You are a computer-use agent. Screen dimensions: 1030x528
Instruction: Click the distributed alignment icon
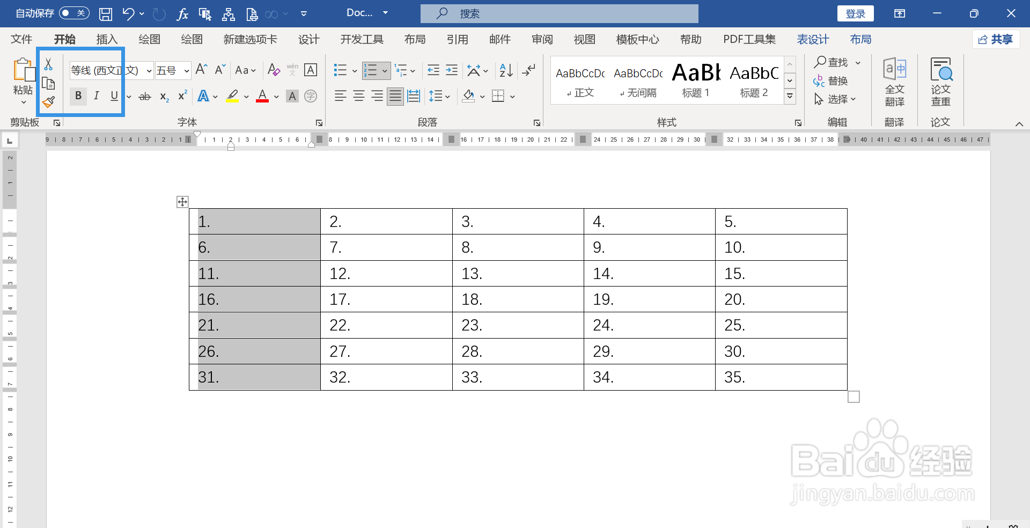tap(414, 97)
